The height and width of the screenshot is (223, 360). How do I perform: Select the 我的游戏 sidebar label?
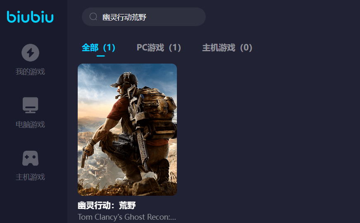(x=30, y=71)
